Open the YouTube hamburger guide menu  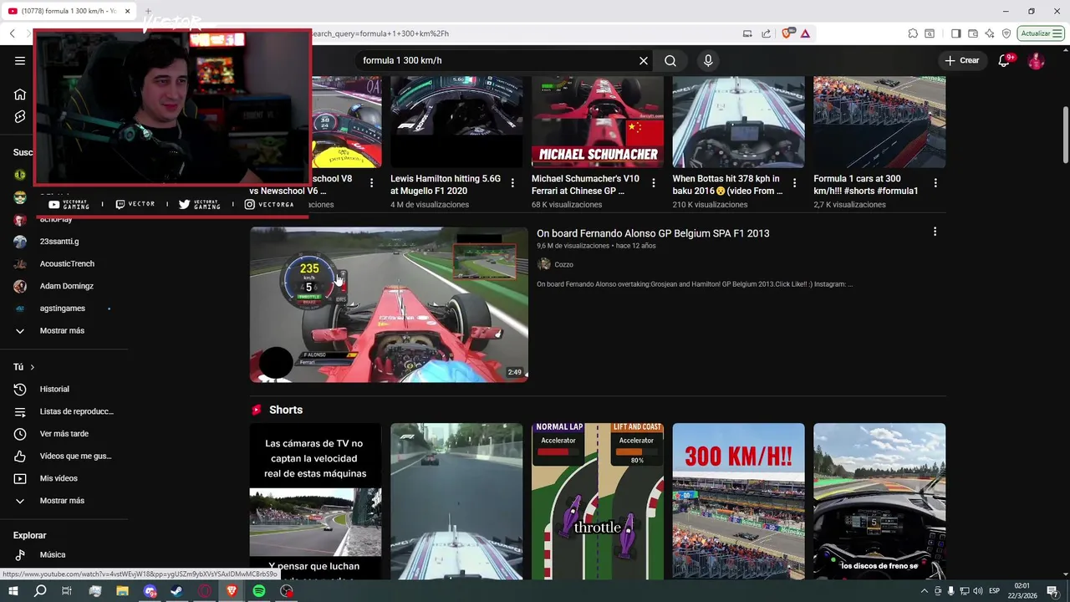coord(20,60)
